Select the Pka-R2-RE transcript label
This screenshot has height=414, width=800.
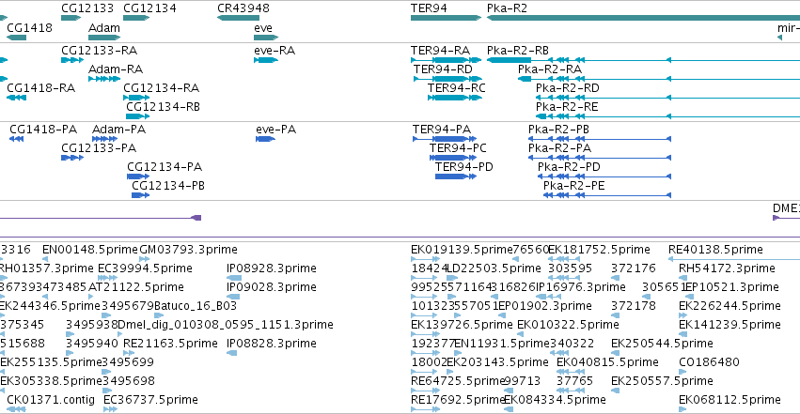pyautogui.click(x=567, y=107)
